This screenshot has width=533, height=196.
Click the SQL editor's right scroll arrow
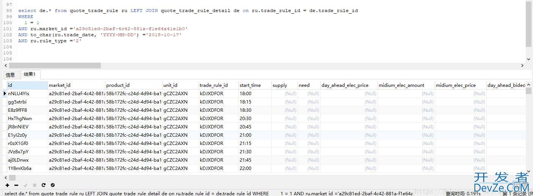[x=522, y=65]
